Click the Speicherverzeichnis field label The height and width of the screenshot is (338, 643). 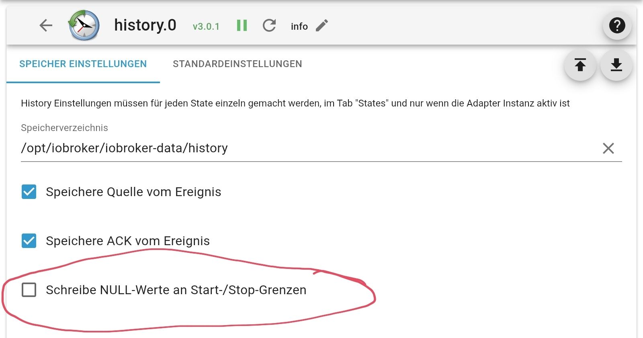click(x=64, y=128)
